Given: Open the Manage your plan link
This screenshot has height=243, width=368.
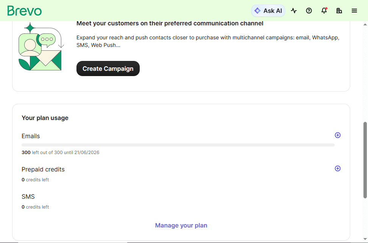Looking at the screenshot, I should (181, 226).
